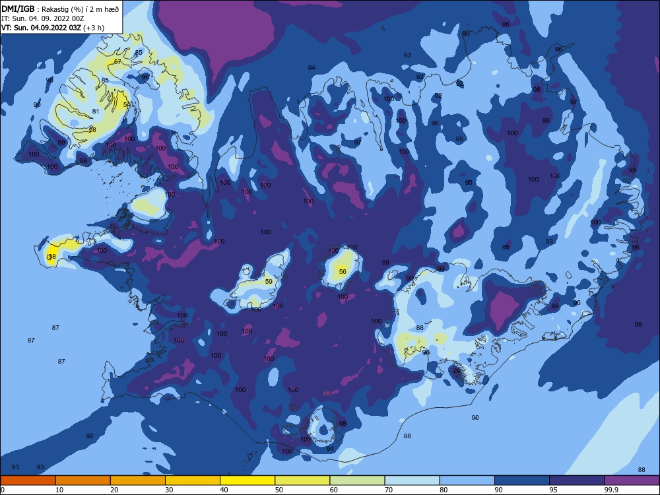The height and width of the screenshot is (495, 660).
Task: Select the 90–95 medium blue legend swatch
Action: coord(522,480)
